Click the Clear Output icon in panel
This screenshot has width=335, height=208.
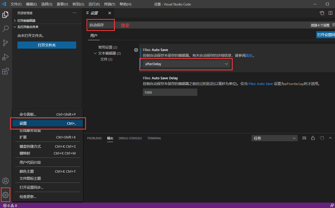[x=304, y=138]
